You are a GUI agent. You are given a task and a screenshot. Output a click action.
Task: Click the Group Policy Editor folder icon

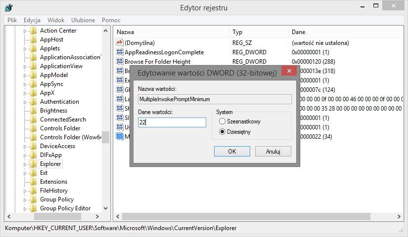(x=33, y=208)
